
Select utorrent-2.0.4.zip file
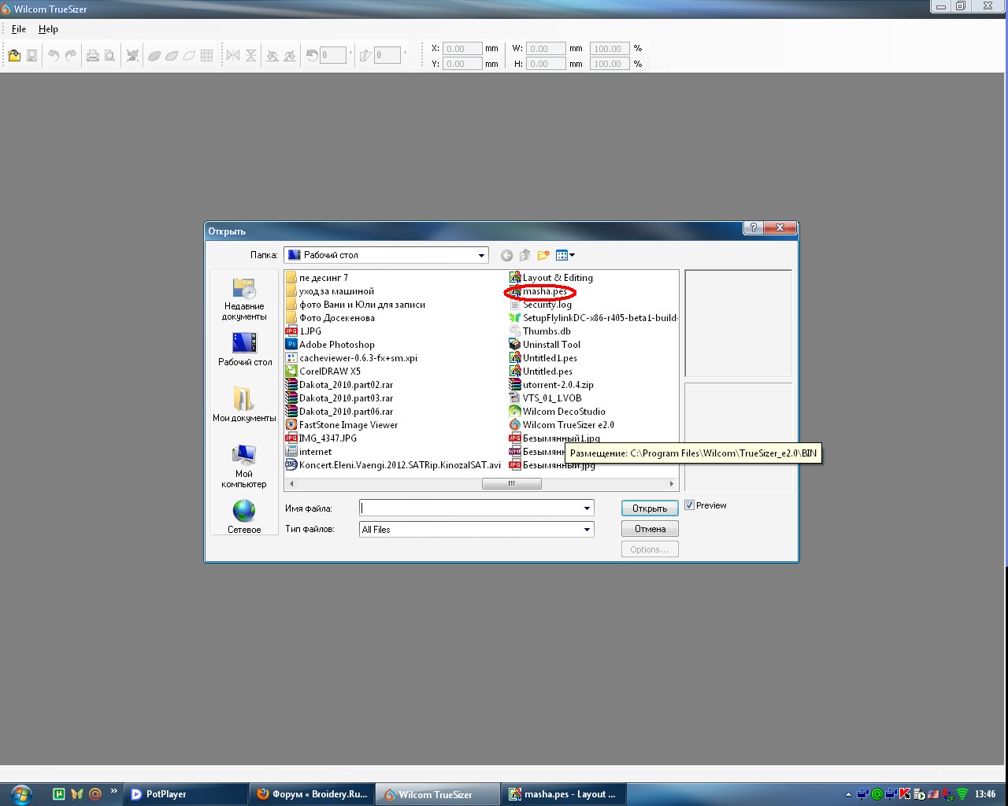pos(551,385)
